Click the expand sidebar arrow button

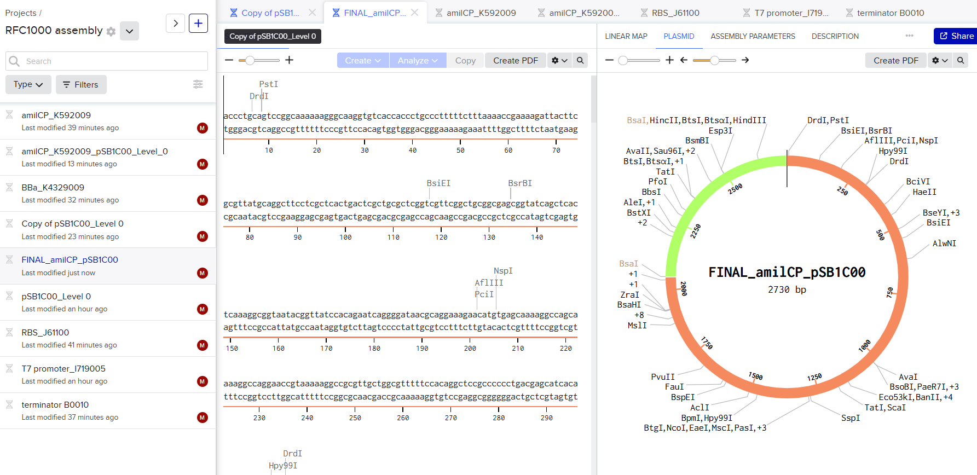175,23
